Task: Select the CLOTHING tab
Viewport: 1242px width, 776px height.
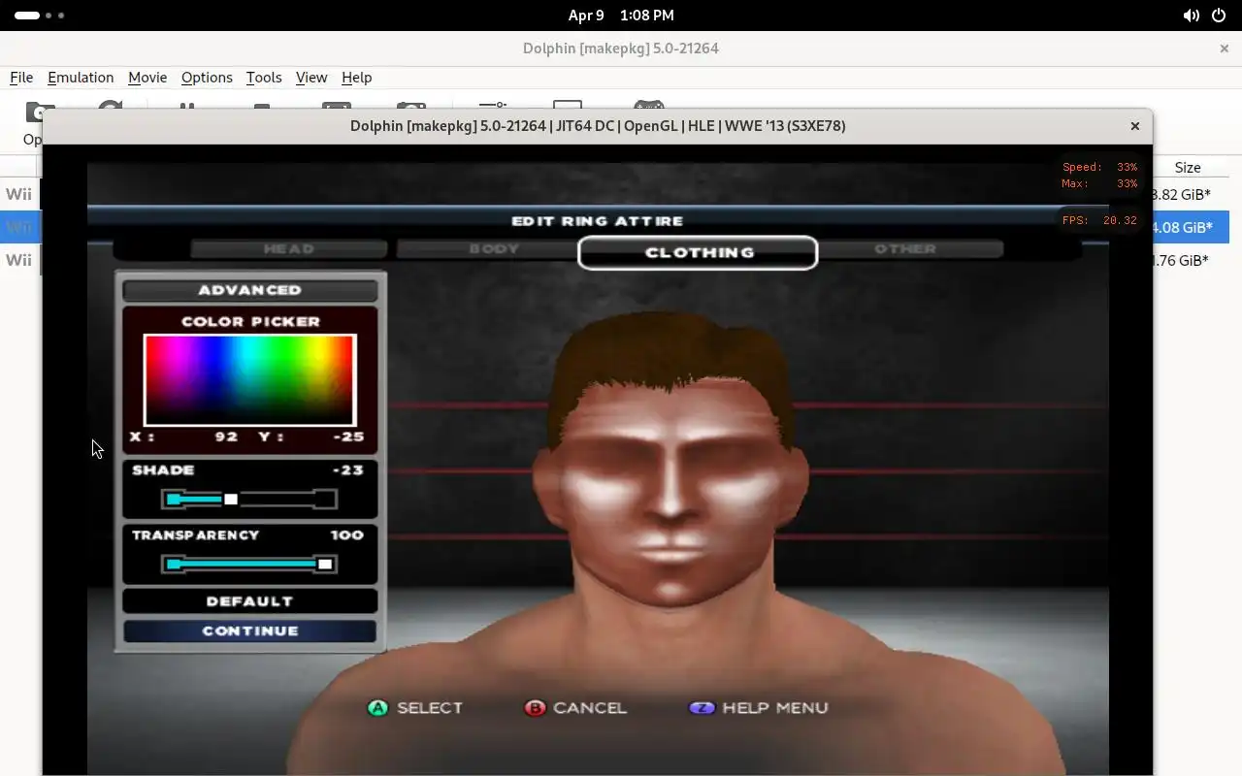Action: 698,252
